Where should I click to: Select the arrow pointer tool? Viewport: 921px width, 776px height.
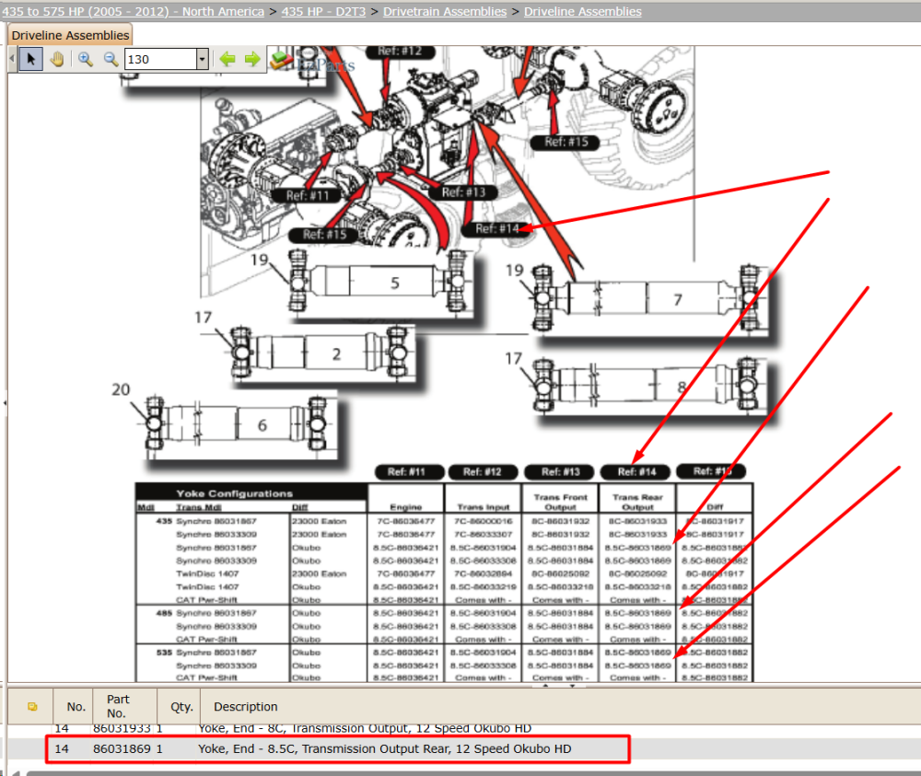coord(31,59)
